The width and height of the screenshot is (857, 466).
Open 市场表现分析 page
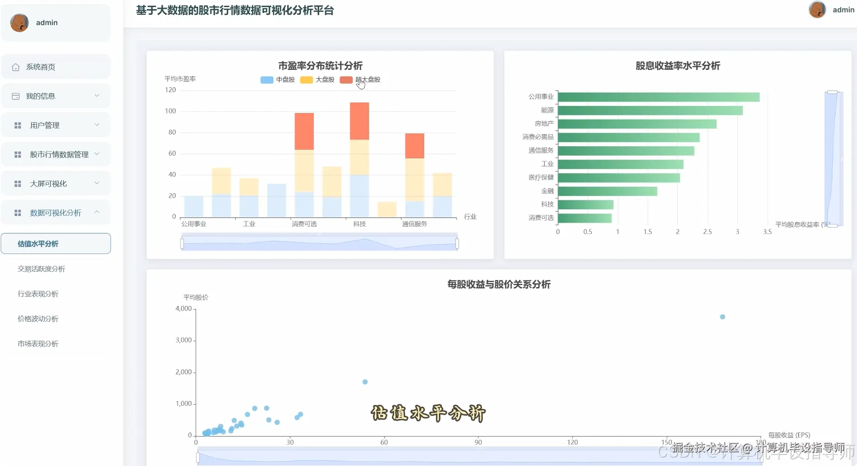point(38,344)
